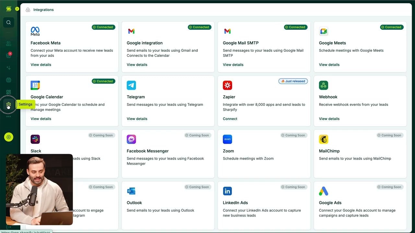Click the Webhook card title
Viewport: 415px width, 233px height.
(x=328, y=97)
